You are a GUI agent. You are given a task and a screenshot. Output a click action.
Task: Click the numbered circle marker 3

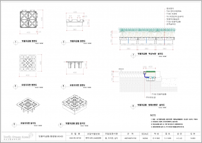pos(15,86)
